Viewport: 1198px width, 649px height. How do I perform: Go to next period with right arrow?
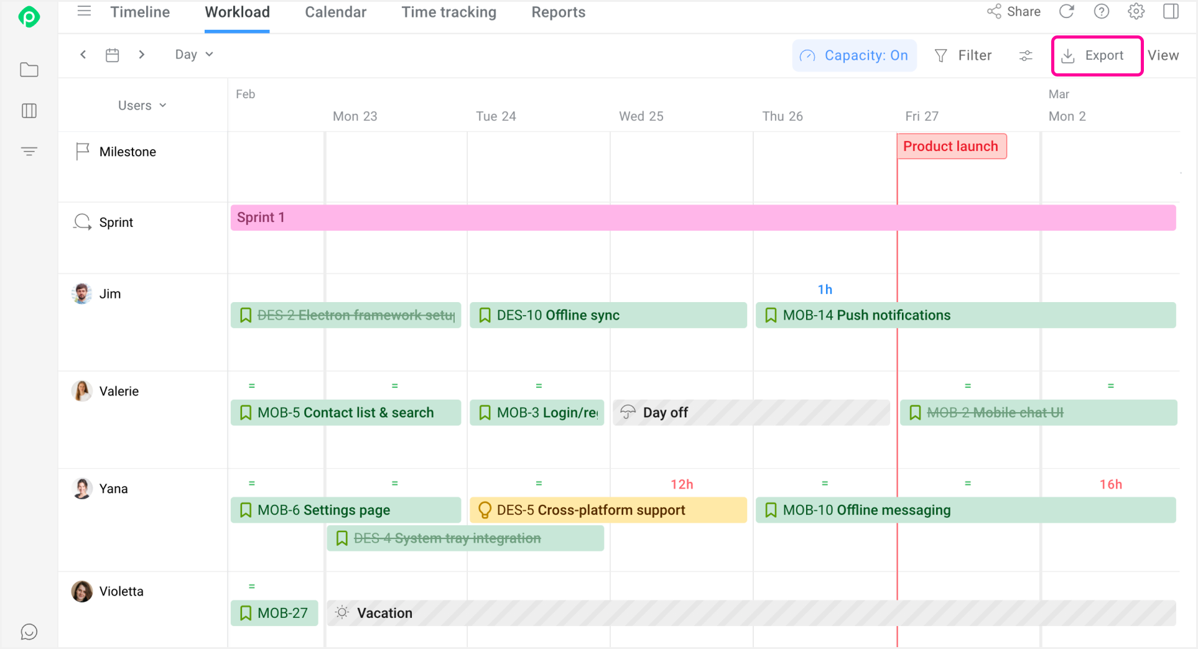142,55
